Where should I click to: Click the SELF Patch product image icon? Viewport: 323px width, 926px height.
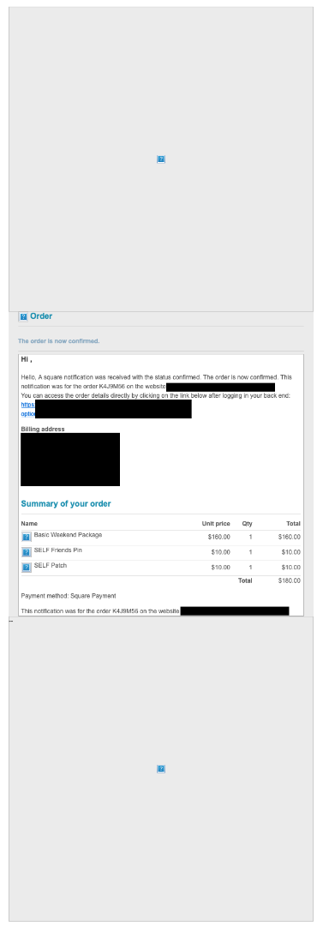[x=27, y=568]
